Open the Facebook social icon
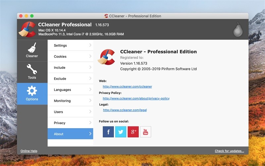265x166 pixels. tap(108, 131)
